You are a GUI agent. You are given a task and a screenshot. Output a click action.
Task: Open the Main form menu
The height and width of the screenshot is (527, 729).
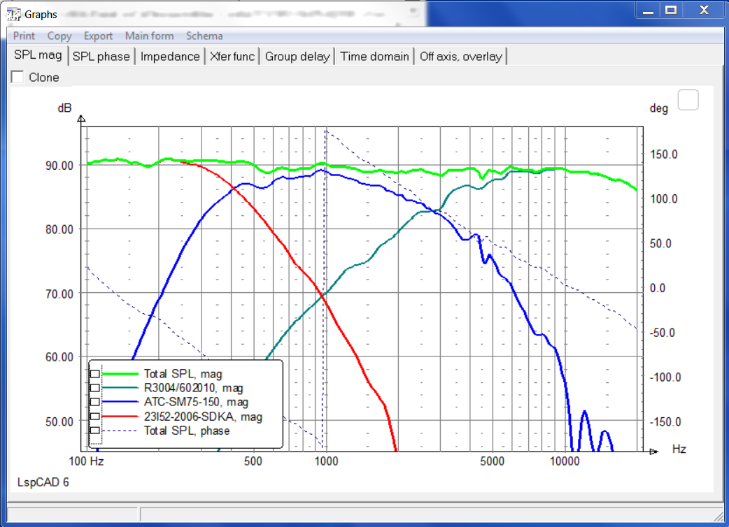pyautogui.click(x=148, y=36)
